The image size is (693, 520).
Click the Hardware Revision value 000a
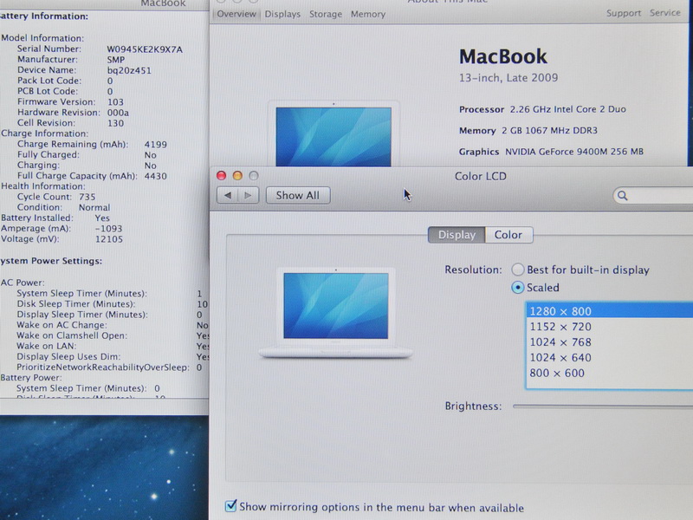[x=118, y=113]
